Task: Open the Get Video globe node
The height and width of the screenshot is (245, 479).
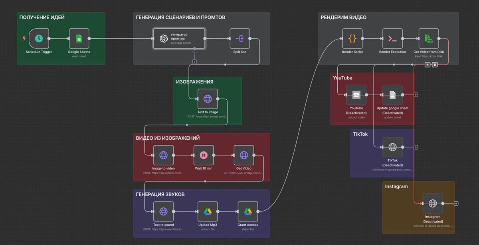Action: click(244, 155)
